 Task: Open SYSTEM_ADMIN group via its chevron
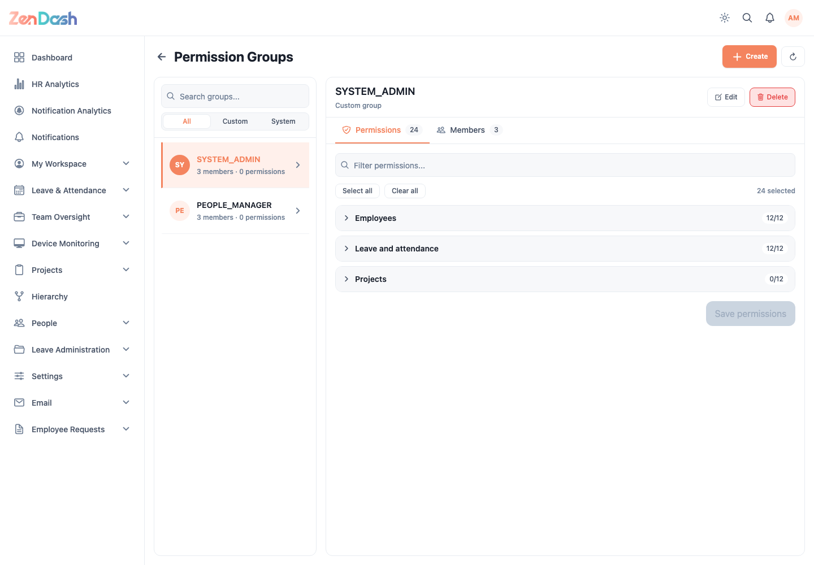pos(298,165)
